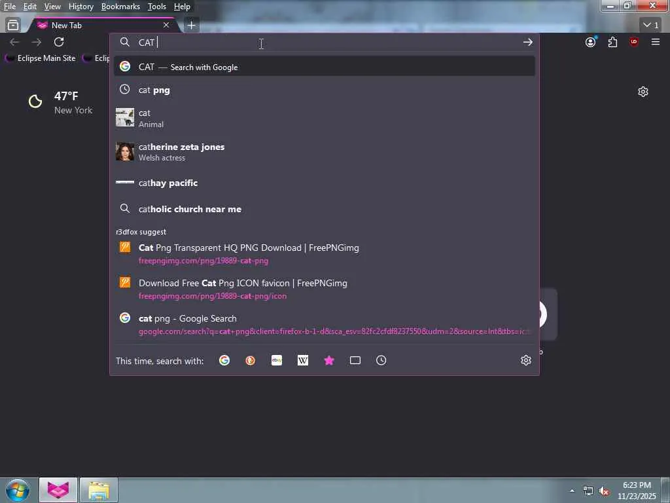Expand the list all tabs dropdown

651,26
